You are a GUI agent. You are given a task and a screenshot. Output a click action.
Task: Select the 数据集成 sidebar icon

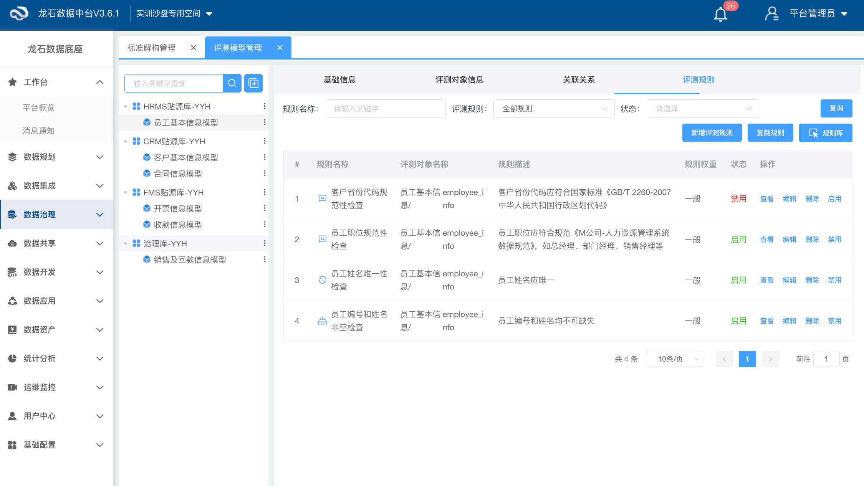click(x=12, y=186)
